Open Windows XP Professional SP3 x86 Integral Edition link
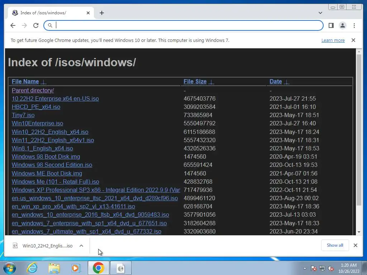367x275 pixels. (x=96, y=190)
